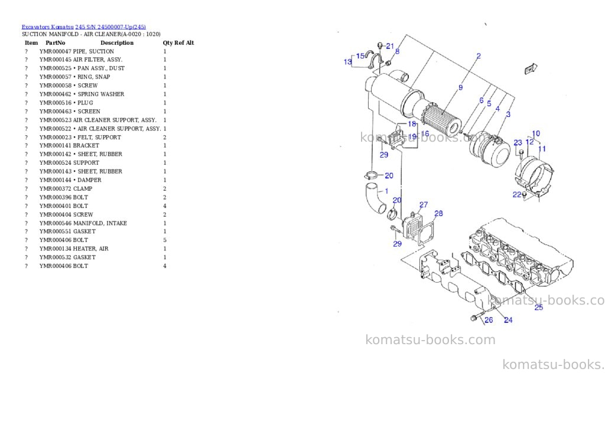Click callout number 21 in the diagram
Image resolution: width=605 pixels, height=428 pixels.
point(390,46)
